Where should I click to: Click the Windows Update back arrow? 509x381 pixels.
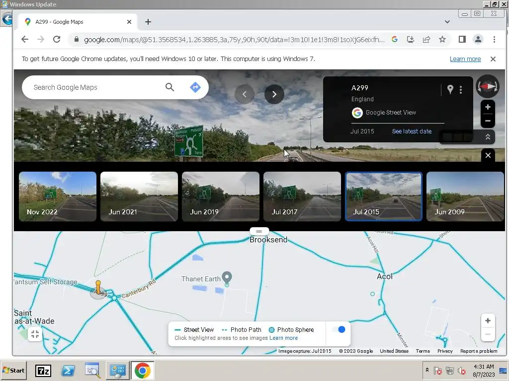7,19
